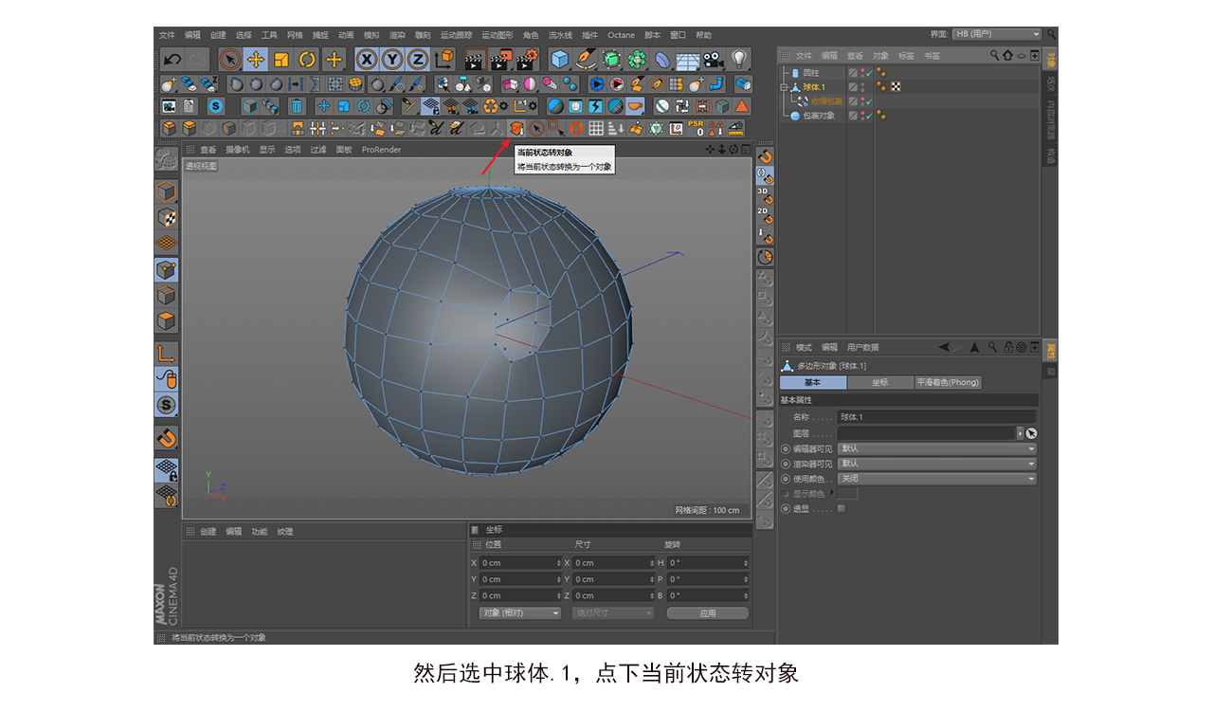Open 渲染器可见 dropdown
Image resolution: width=1213 pixels, height=711 pixels.
pos(937,464)
